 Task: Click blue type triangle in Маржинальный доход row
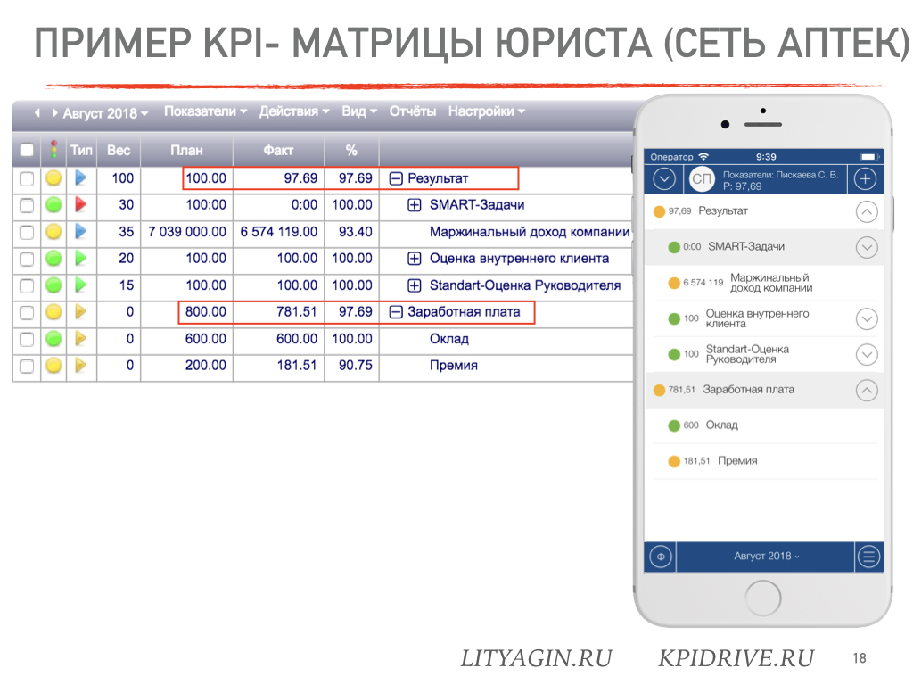pos(81,232)
